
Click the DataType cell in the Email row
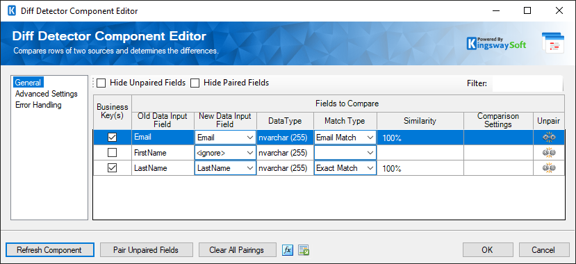point(285,138)
